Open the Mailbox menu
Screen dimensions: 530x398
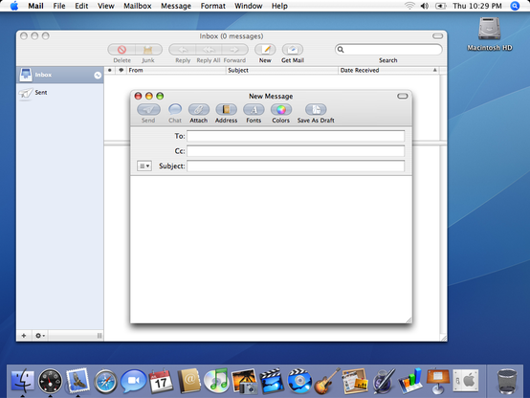pos(138,6)
